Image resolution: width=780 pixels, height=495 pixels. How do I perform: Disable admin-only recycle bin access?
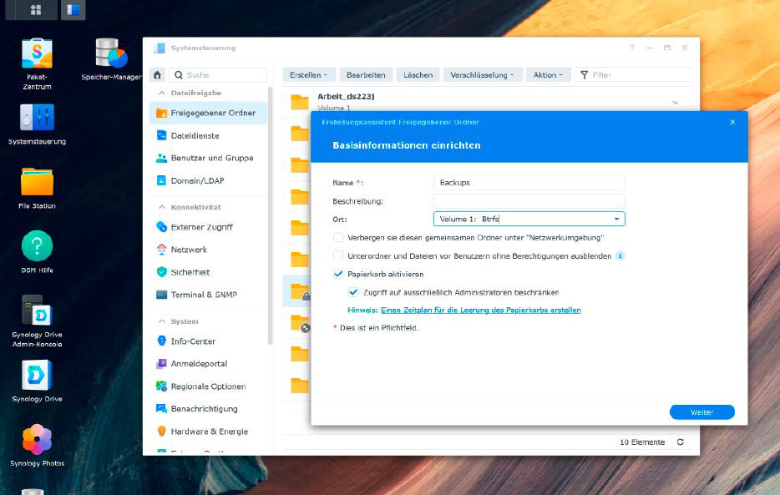tap(355, 292)
